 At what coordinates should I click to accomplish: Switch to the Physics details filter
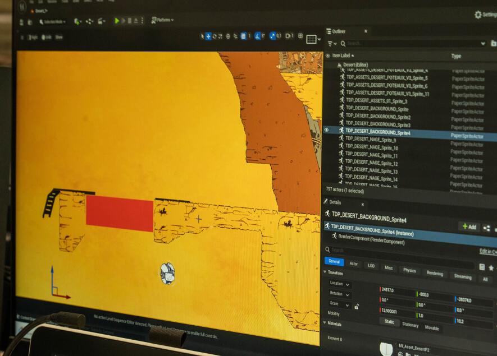(409, 270)
